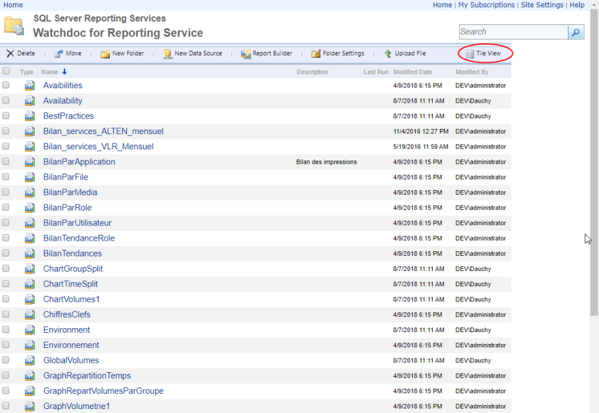This screenshot has width=599, height=413.
Task: Open Folder Settings
Action: click(x=316, y=53)
